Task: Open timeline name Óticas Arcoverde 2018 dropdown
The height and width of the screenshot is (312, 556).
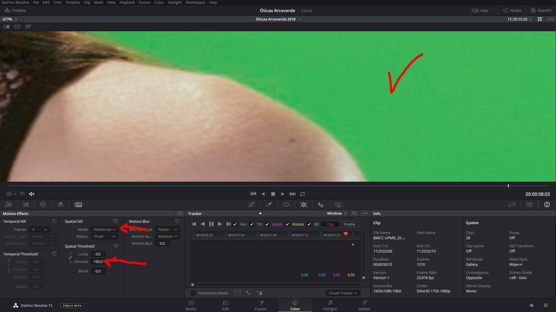Action: 278,19
